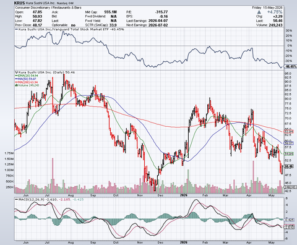The image size is (297, 245).
Task: Click the EPS value -0.16
Action: click(164, 16)
